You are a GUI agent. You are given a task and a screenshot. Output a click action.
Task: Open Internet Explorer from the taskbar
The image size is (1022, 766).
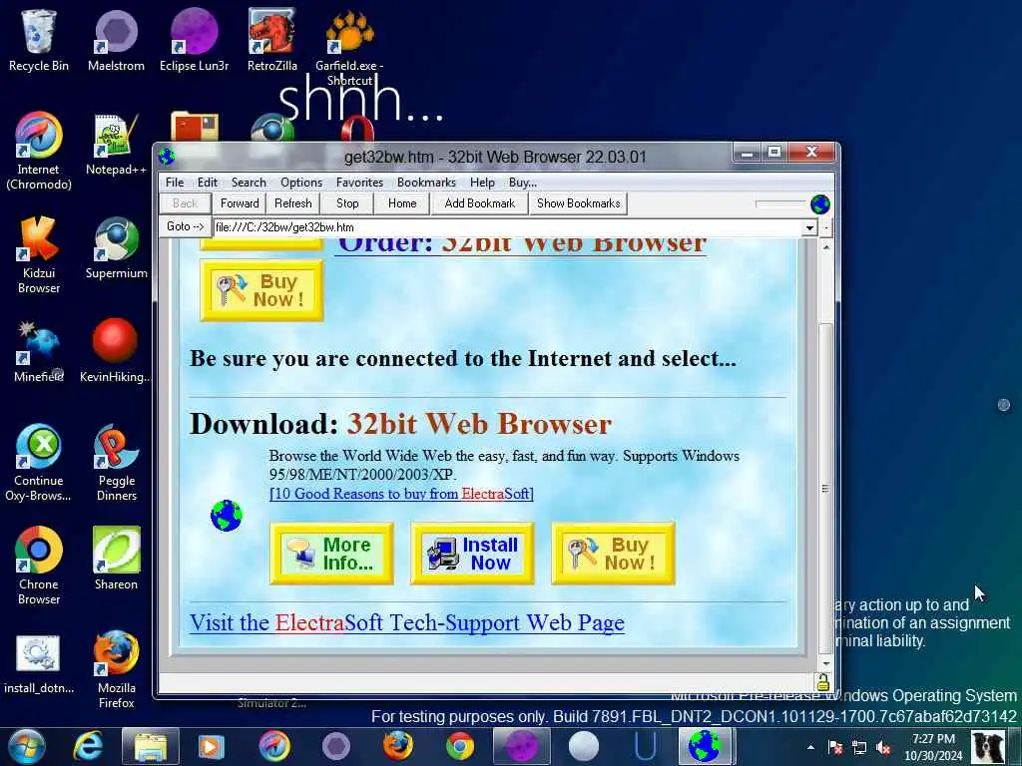click(89, 746)
